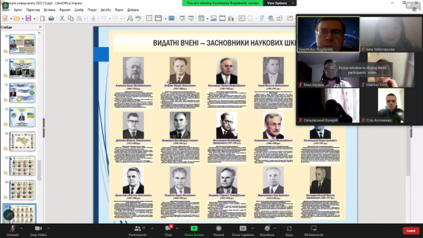Select slide 54 thumbnail with map

22,141
